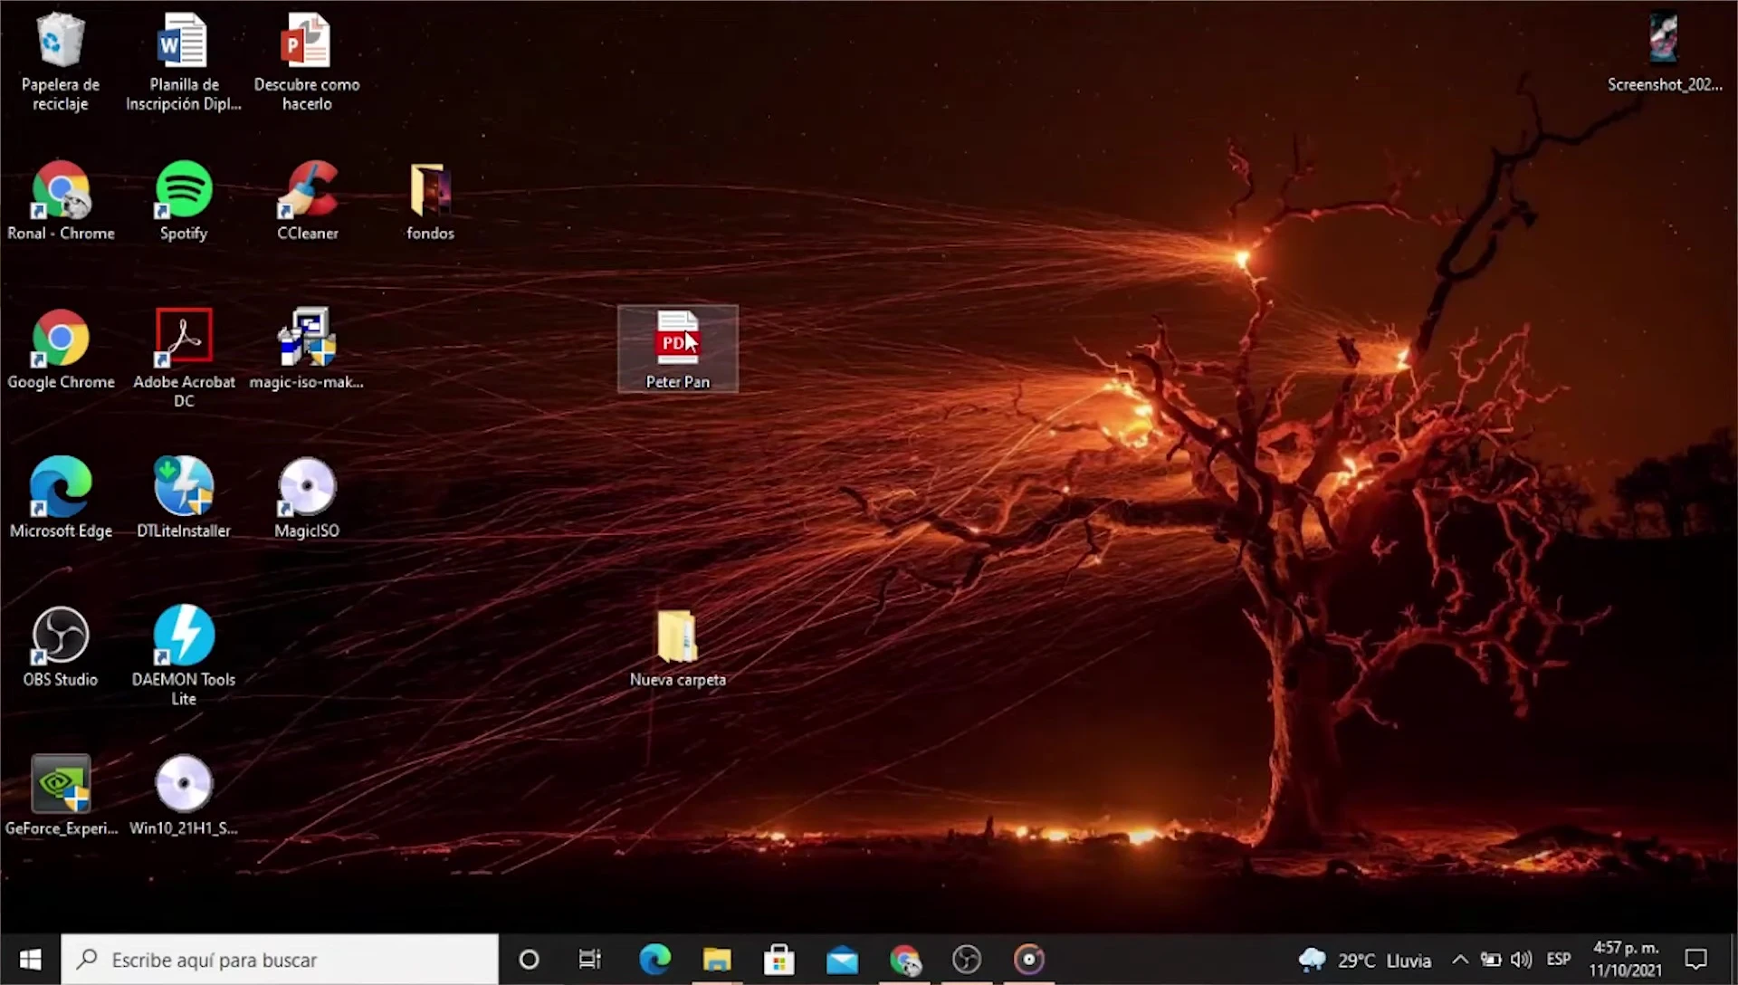Select the Descubre como hacerlo PowerPoint file
This screenshot has width=1738, height=985.
coord(307,62)
